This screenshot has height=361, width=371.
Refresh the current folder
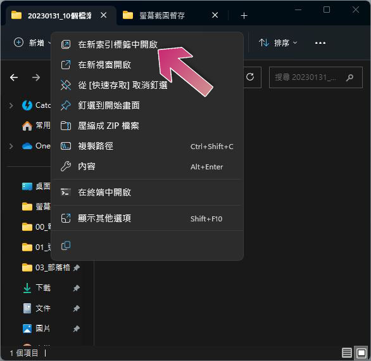250,77
